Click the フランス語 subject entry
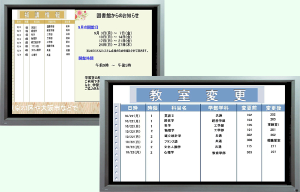 171,142
